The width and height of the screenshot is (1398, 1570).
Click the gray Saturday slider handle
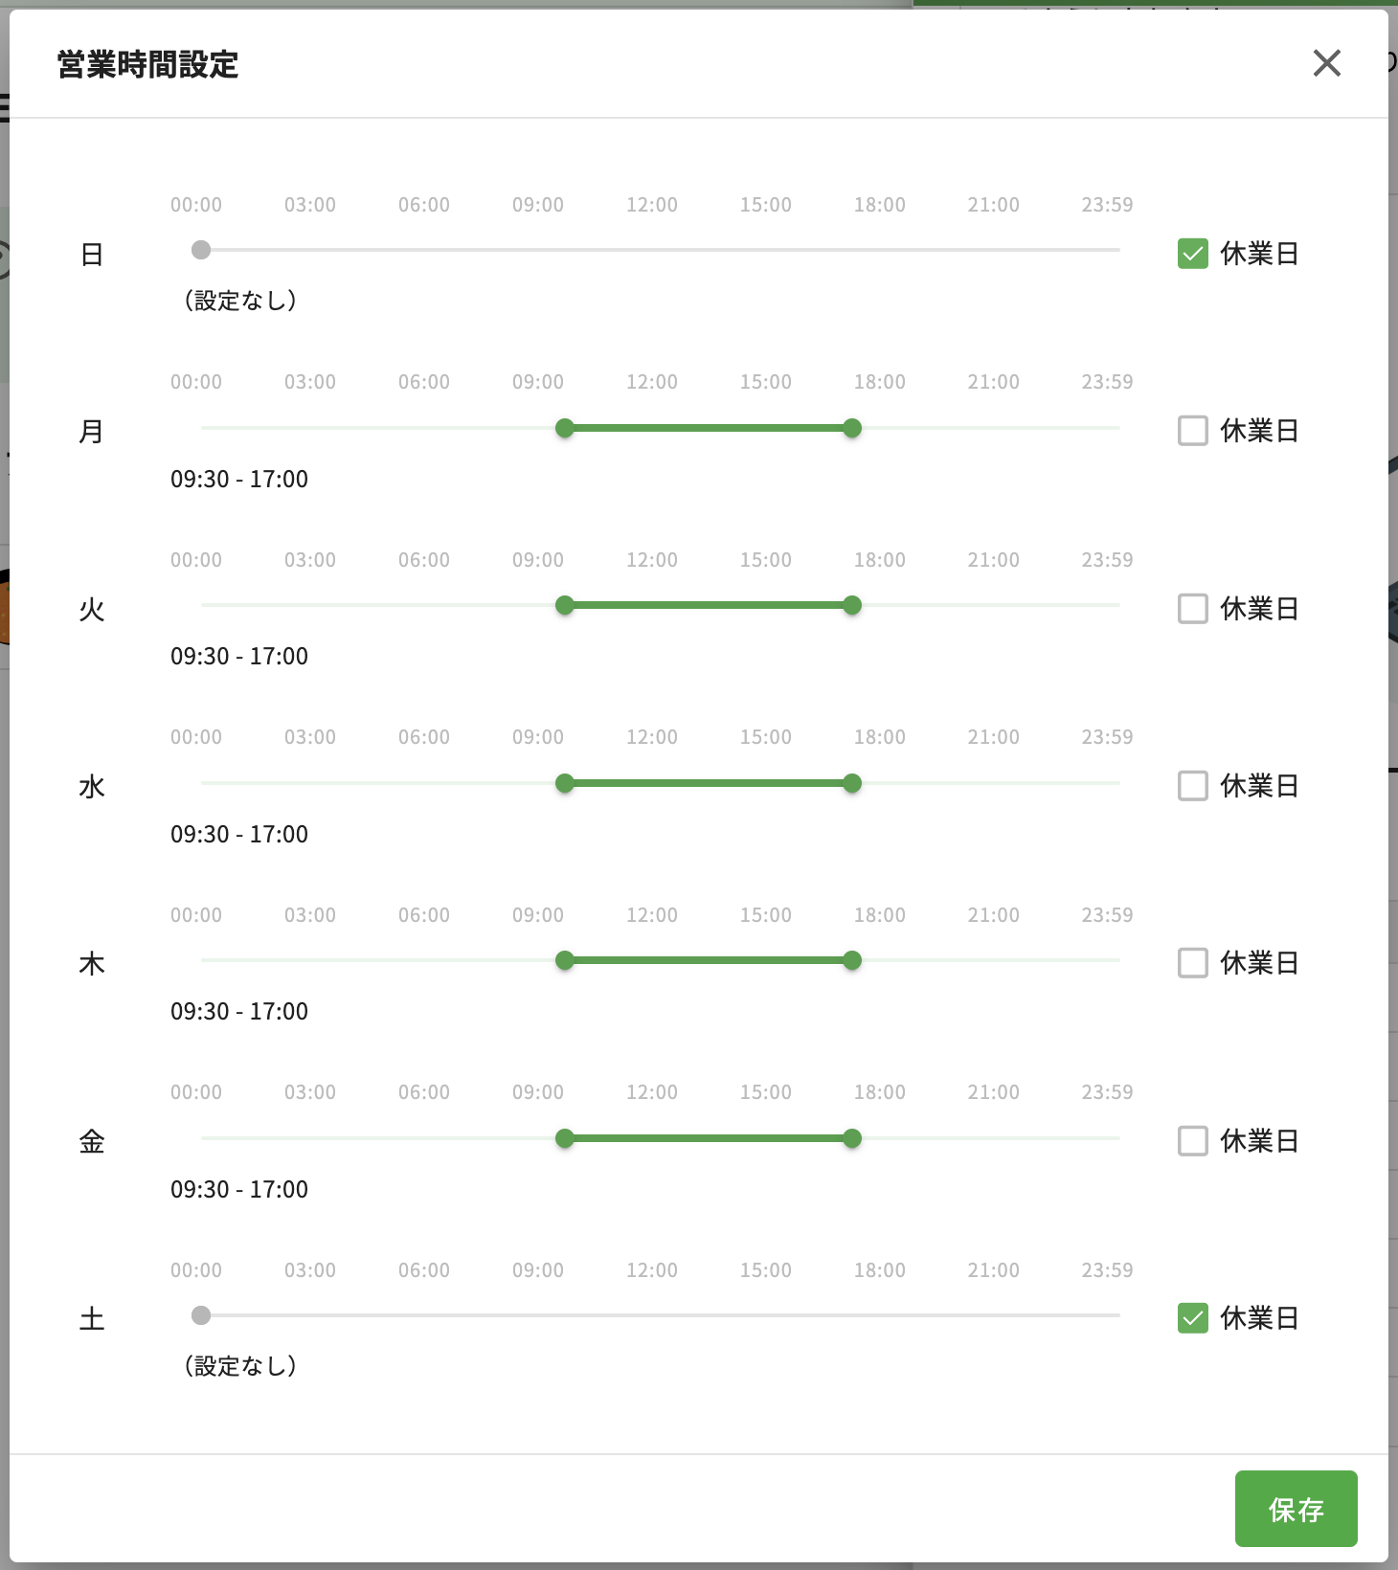point(201,1315)
